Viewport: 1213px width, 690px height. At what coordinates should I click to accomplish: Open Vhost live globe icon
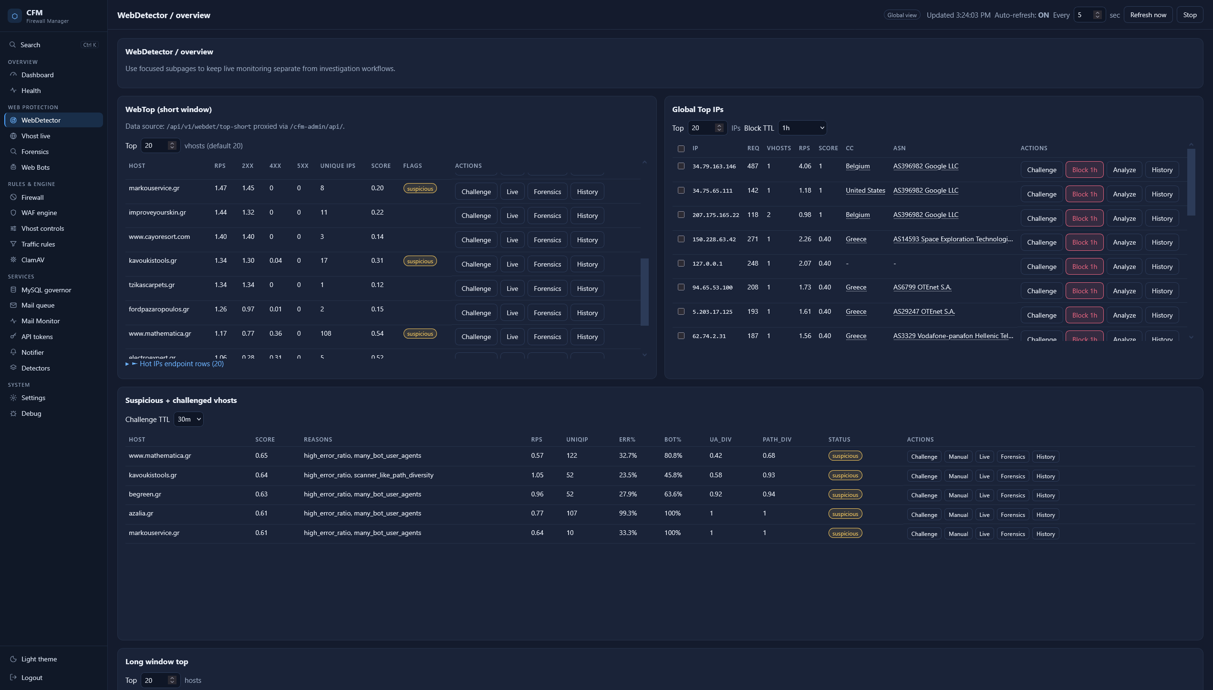tap(13, 136)
